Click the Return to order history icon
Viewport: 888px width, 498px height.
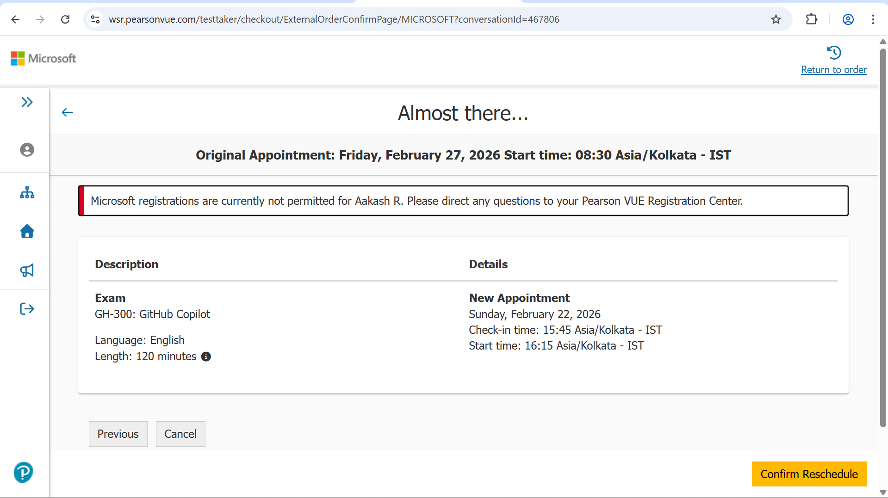click(x=834, y=52)
